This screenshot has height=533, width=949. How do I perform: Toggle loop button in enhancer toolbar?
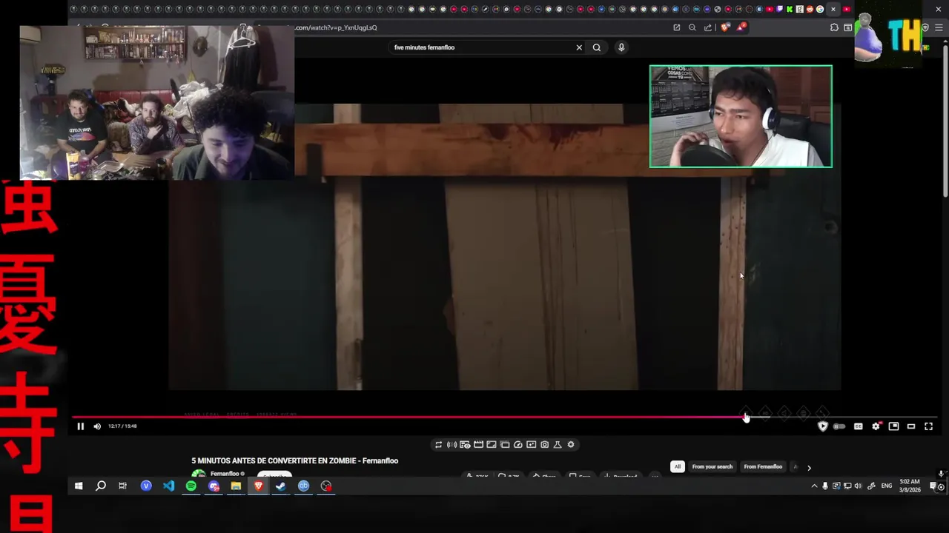click(439, 444)
